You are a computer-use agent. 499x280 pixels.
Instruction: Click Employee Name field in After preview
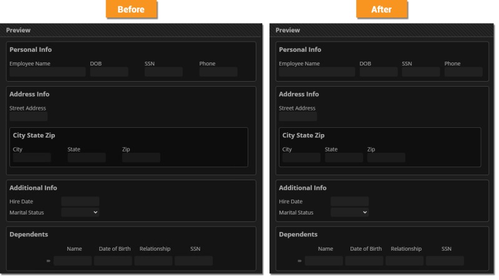[317, 72]
